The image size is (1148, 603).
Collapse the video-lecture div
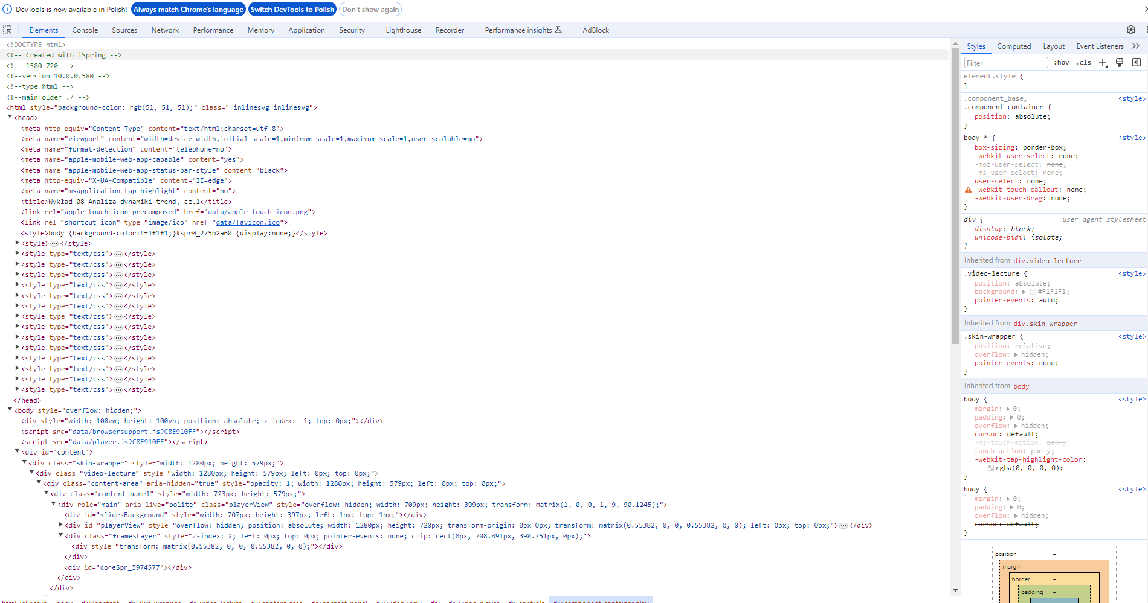[x=31, y=473]
